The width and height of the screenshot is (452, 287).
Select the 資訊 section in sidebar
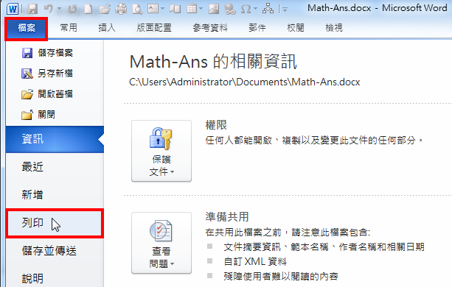pyautogui.click(x=55, y=139)
